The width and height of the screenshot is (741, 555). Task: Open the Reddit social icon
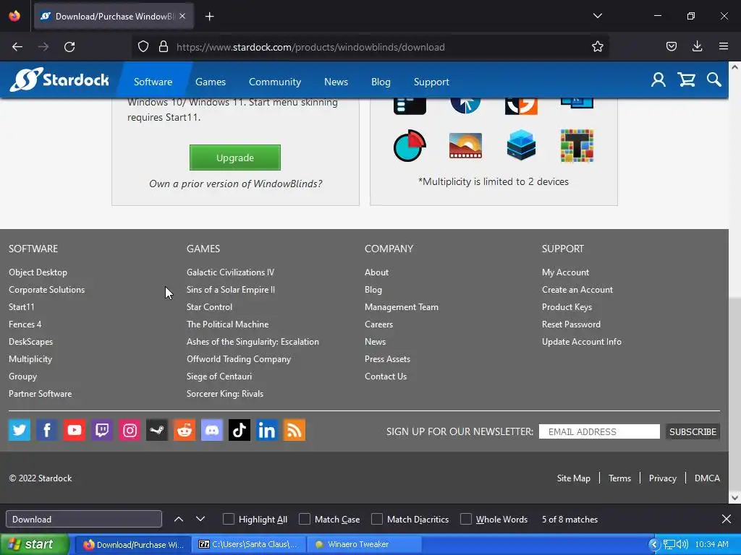[185, 430]
